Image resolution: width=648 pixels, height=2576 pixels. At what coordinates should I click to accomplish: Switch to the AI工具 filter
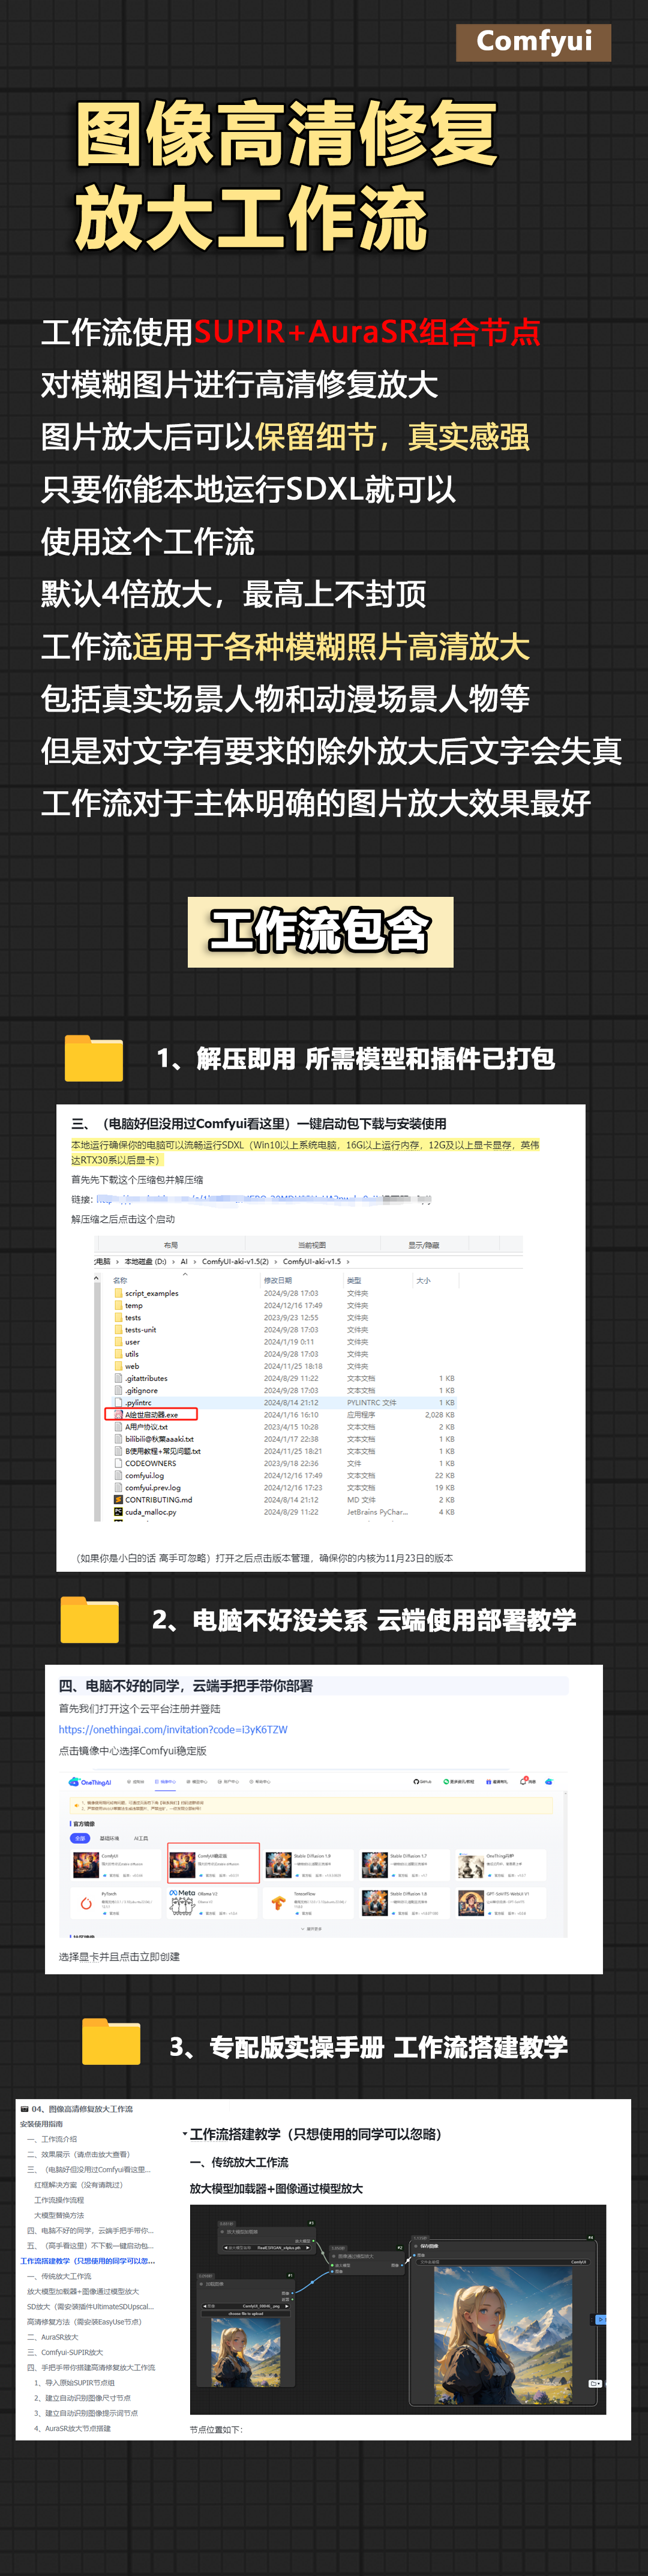[141, 1838]
